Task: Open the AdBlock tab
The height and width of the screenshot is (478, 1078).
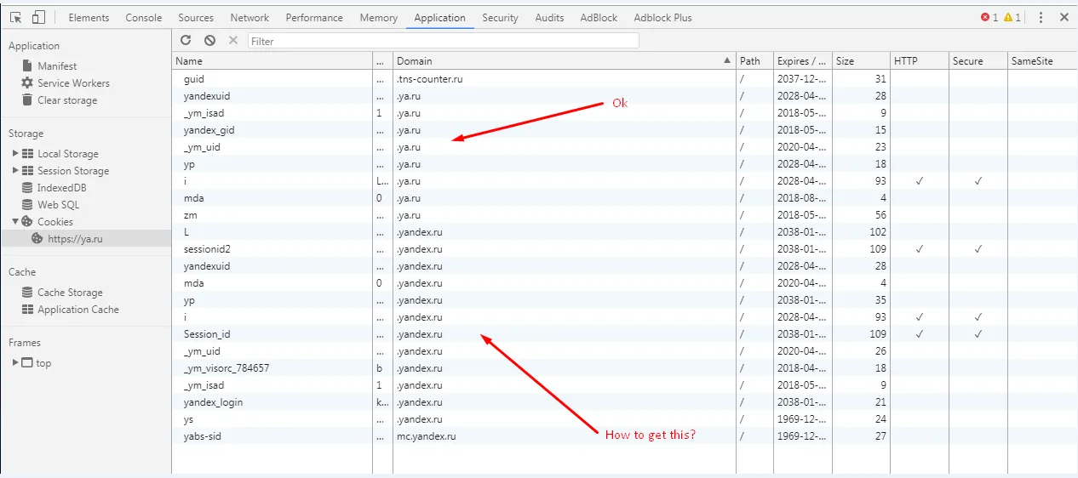Action: (x=600, y=17)
